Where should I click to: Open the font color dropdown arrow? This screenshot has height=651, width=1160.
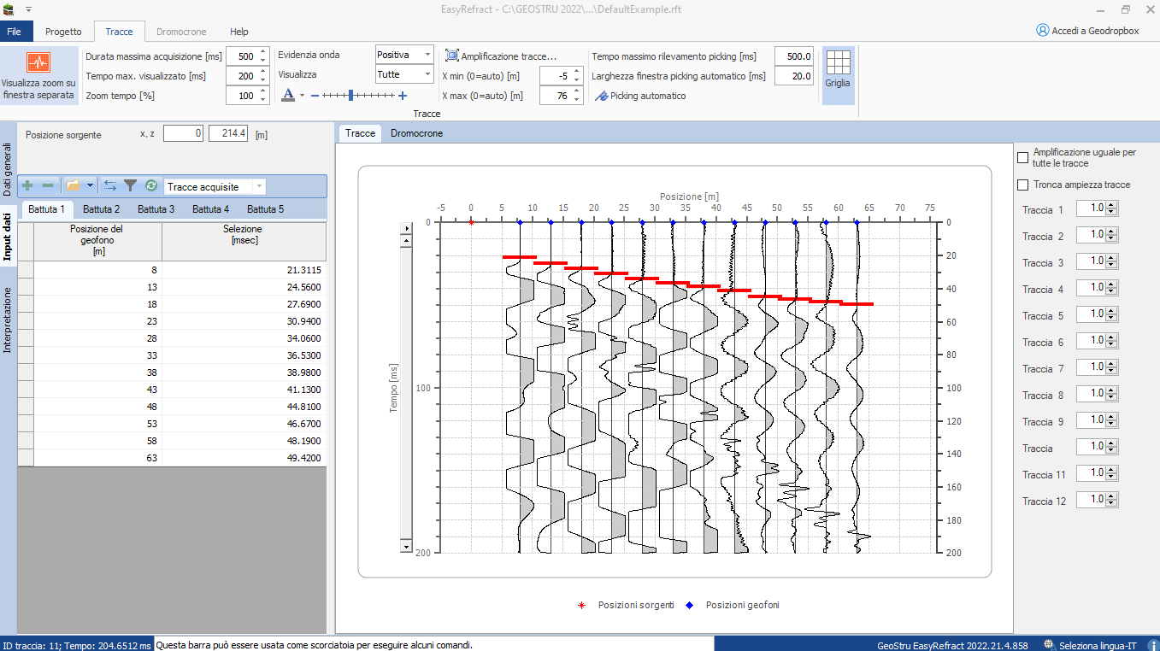click(x=302, y=96)
